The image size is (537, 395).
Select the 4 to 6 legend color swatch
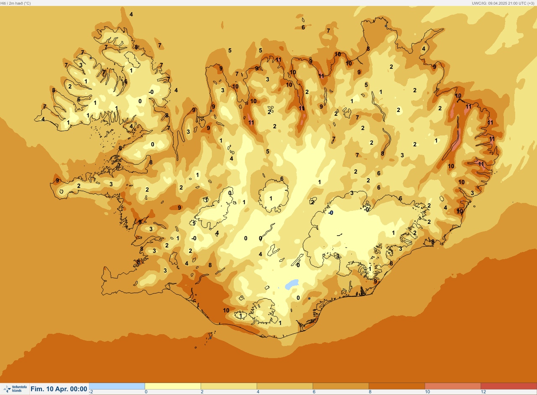pyautogui.click(x=285, y=386)
